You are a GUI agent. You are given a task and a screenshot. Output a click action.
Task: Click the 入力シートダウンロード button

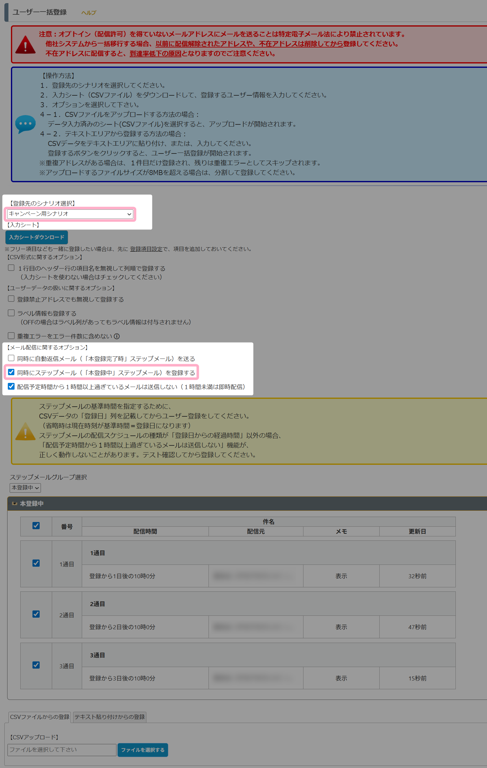(x=37, y=237)
